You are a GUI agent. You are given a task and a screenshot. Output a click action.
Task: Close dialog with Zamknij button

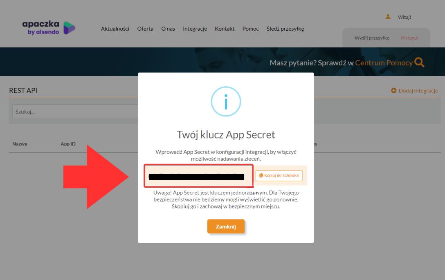point(226,226)
